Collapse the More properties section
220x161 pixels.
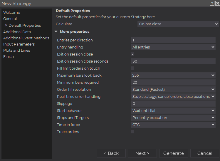point(56,31)
